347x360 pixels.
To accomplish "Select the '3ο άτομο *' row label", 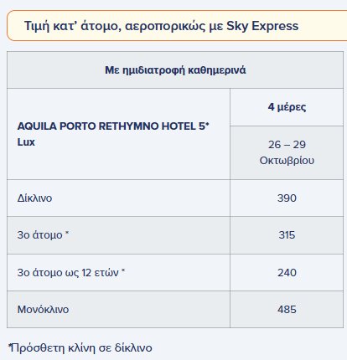I will point(43,235).
